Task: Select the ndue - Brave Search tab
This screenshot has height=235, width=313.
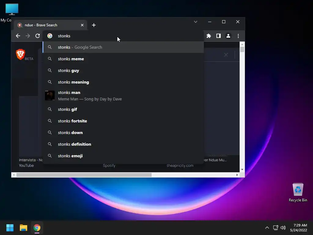Action: pos(50,25)
